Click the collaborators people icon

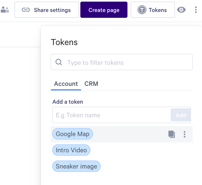[5, 10]
